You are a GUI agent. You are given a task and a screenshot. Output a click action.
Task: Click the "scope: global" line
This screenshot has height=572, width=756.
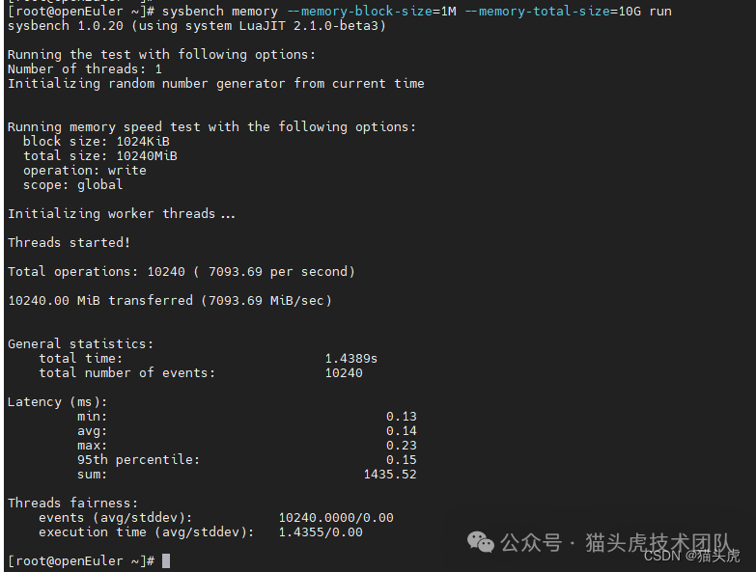(73, 184)
